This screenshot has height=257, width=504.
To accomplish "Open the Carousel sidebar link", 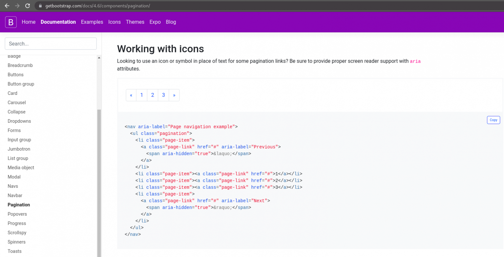I will click(x=17, y=102).
